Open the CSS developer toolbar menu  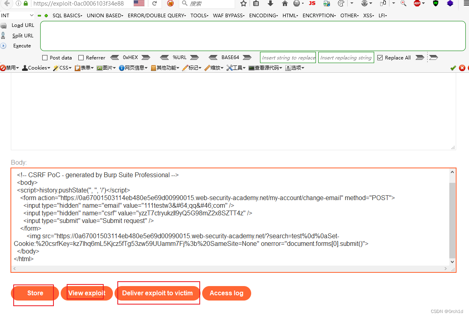coord(63,68)
